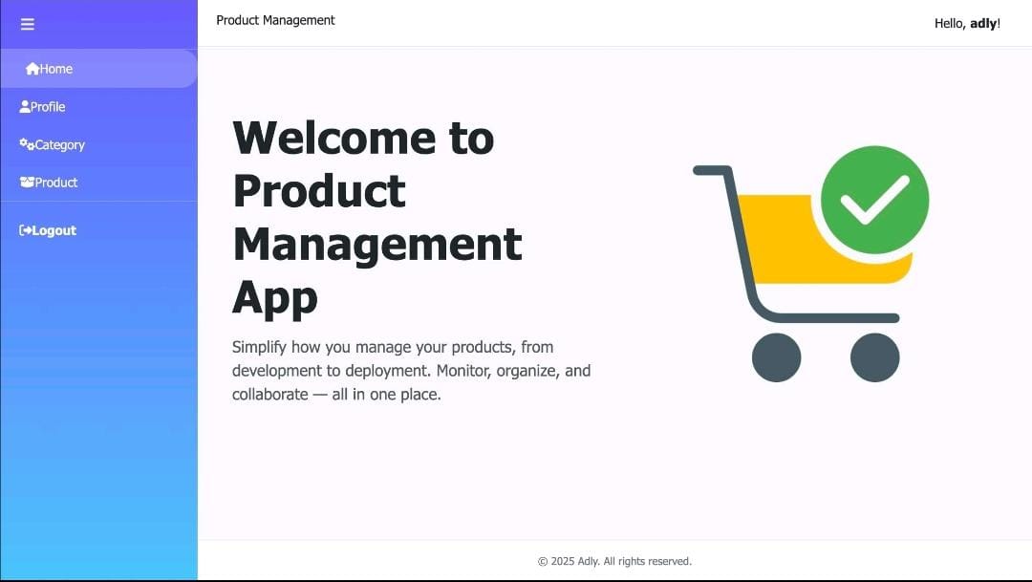The image size is (1032, 582).
Task: Click the Logout exit icon
Action: pyautogui.click(x=24, y=229)
